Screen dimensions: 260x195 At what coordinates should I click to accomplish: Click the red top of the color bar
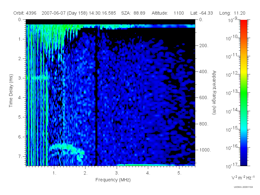(x=244, y=22)
